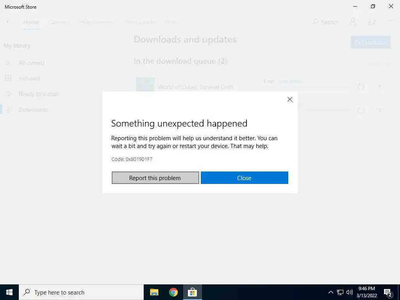
Task: Open World of Cubes Survival Craft entry
Action: 195,87
